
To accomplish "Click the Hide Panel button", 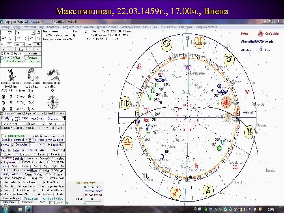I will pos(9,202).
